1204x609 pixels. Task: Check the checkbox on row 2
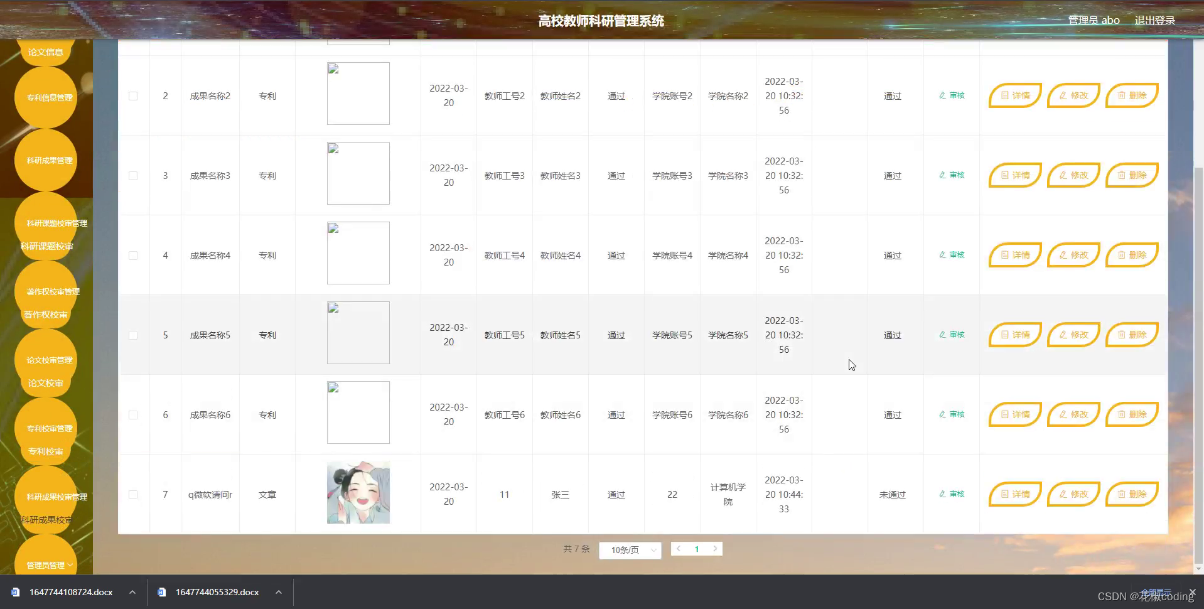click(x=132, y=95)
